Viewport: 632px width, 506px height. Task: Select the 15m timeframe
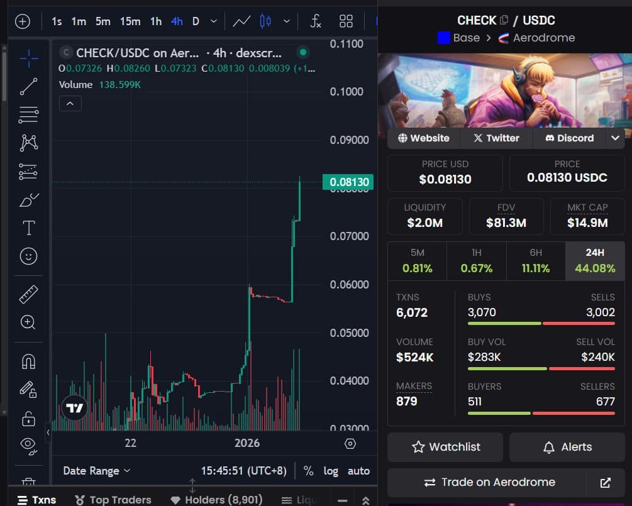pos(130,21)
